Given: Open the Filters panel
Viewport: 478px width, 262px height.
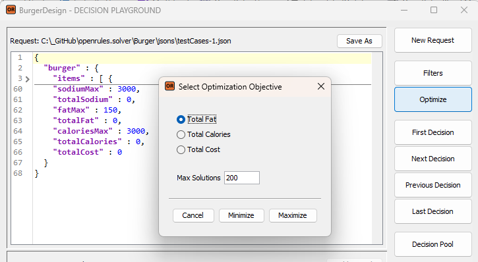Looking at the screenshot, I should point(433,73).
